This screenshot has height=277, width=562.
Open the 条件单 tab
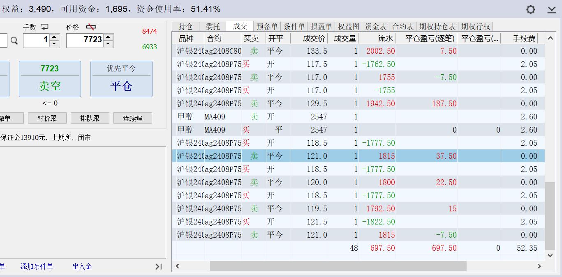point(294,26)
